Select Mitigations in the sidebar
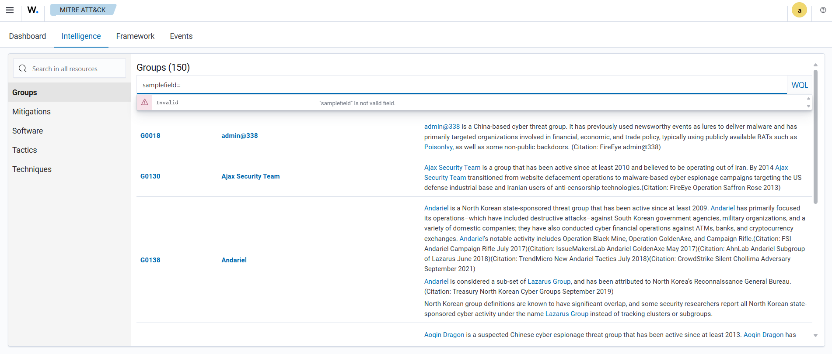832x354 pixels. pyautogui.click(x=31, y=112)
